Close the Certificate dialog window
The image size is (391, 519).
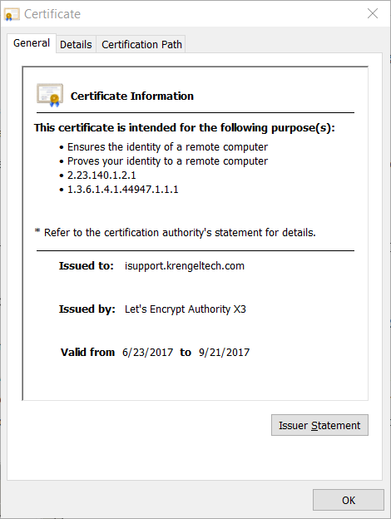373,13
